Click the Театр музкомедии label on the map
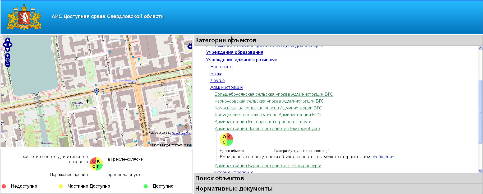 (x=125, y=81)
